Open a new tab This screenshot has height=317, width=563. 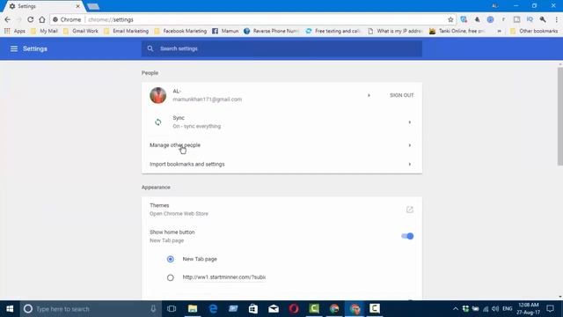pyautogui.click(x=93, y=6)
